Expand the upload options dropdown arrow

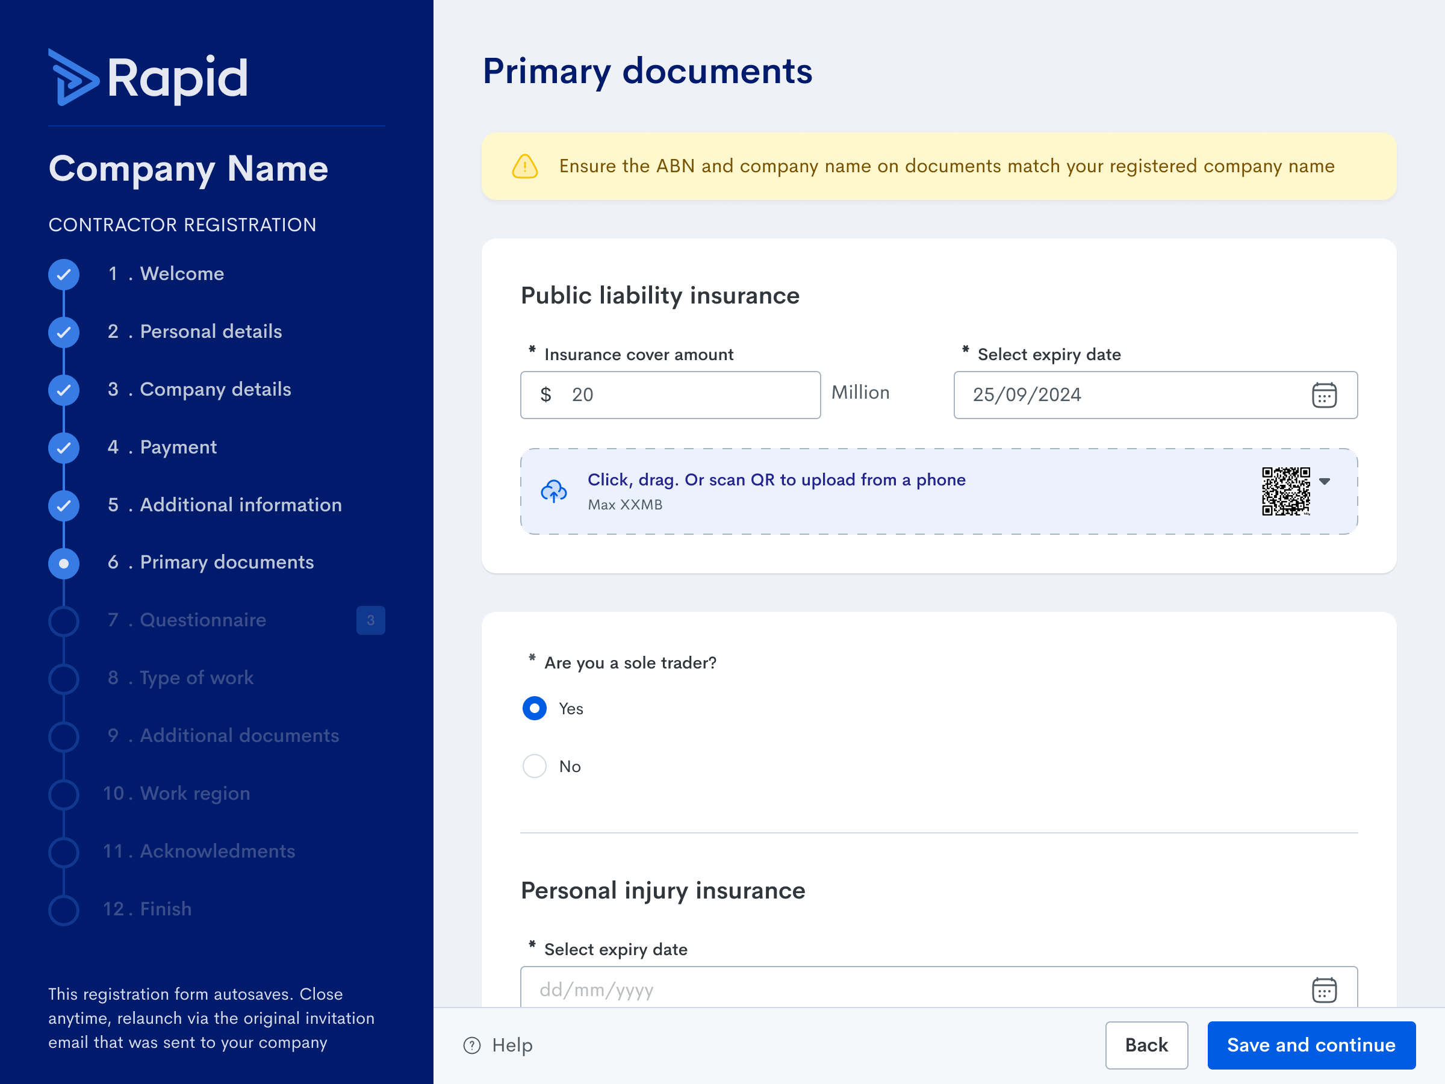pyautogui.click(x=1325, y=481)
